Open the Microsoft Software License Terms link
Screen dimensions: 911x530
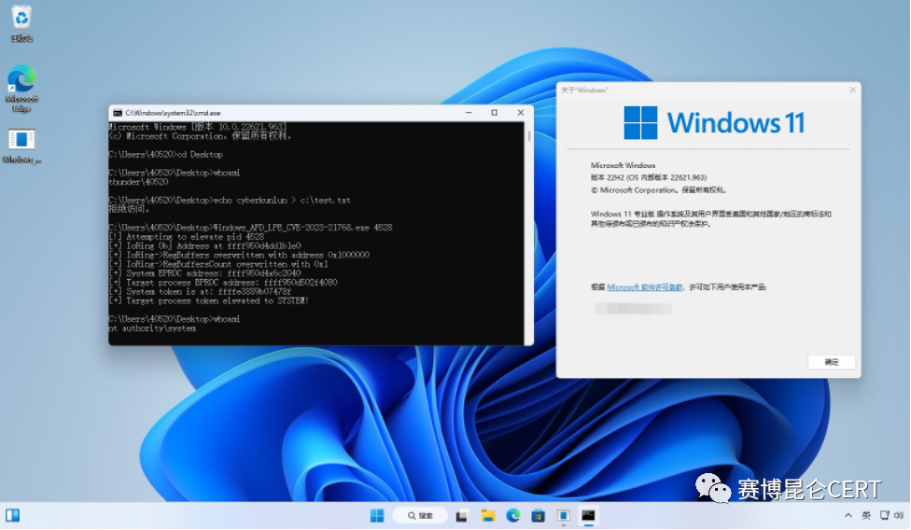coord(645,286)
